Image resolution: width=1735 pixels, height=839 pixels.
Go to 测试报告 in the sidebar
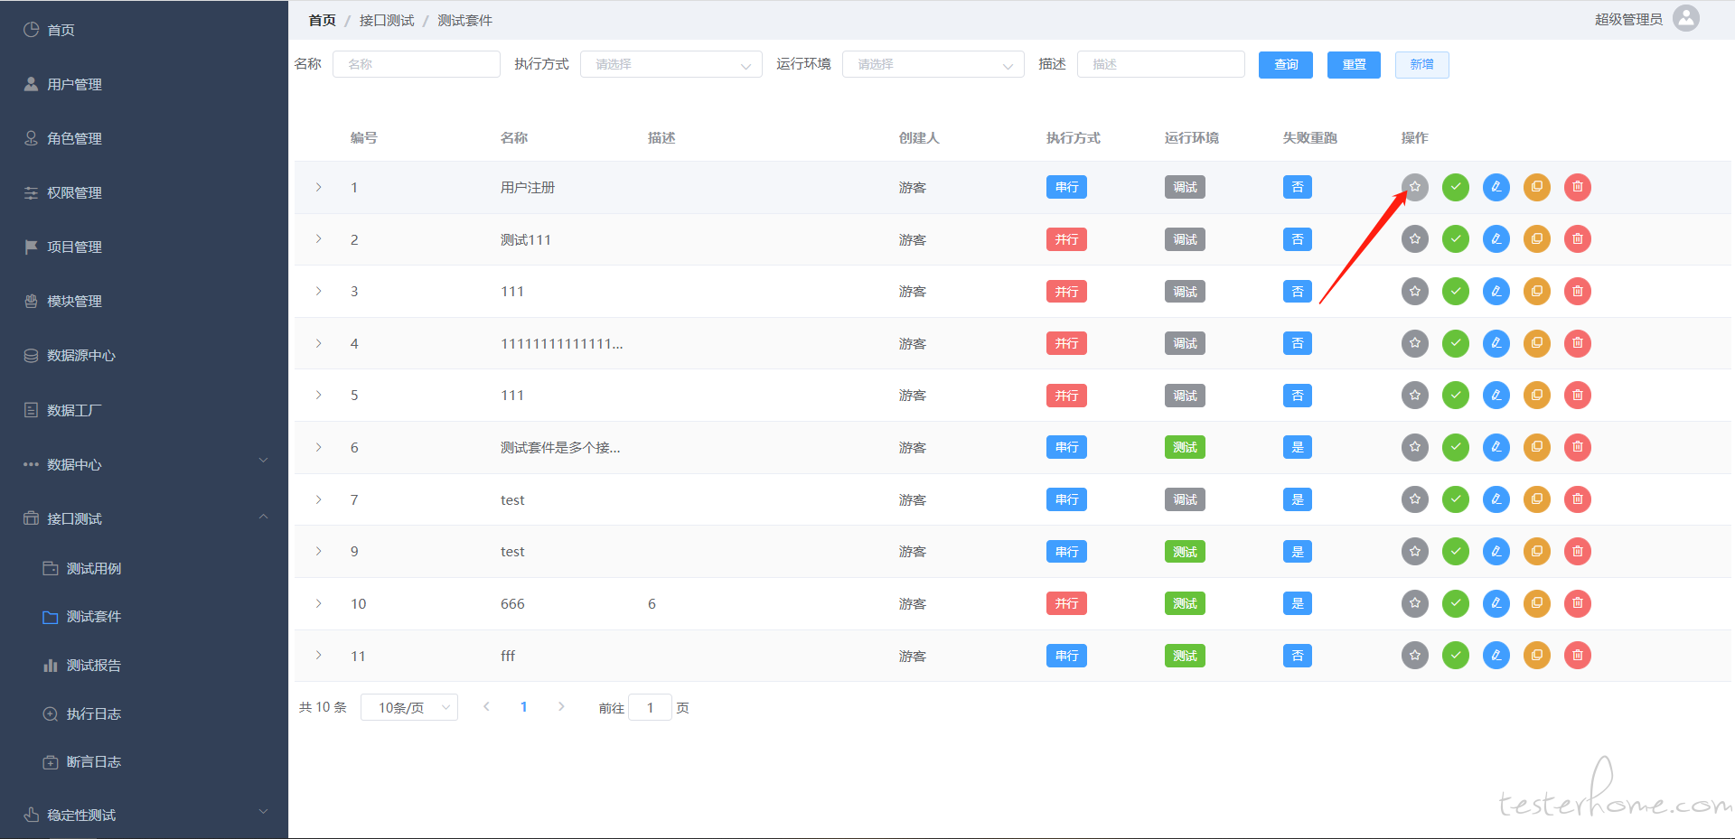click(93, 665)
